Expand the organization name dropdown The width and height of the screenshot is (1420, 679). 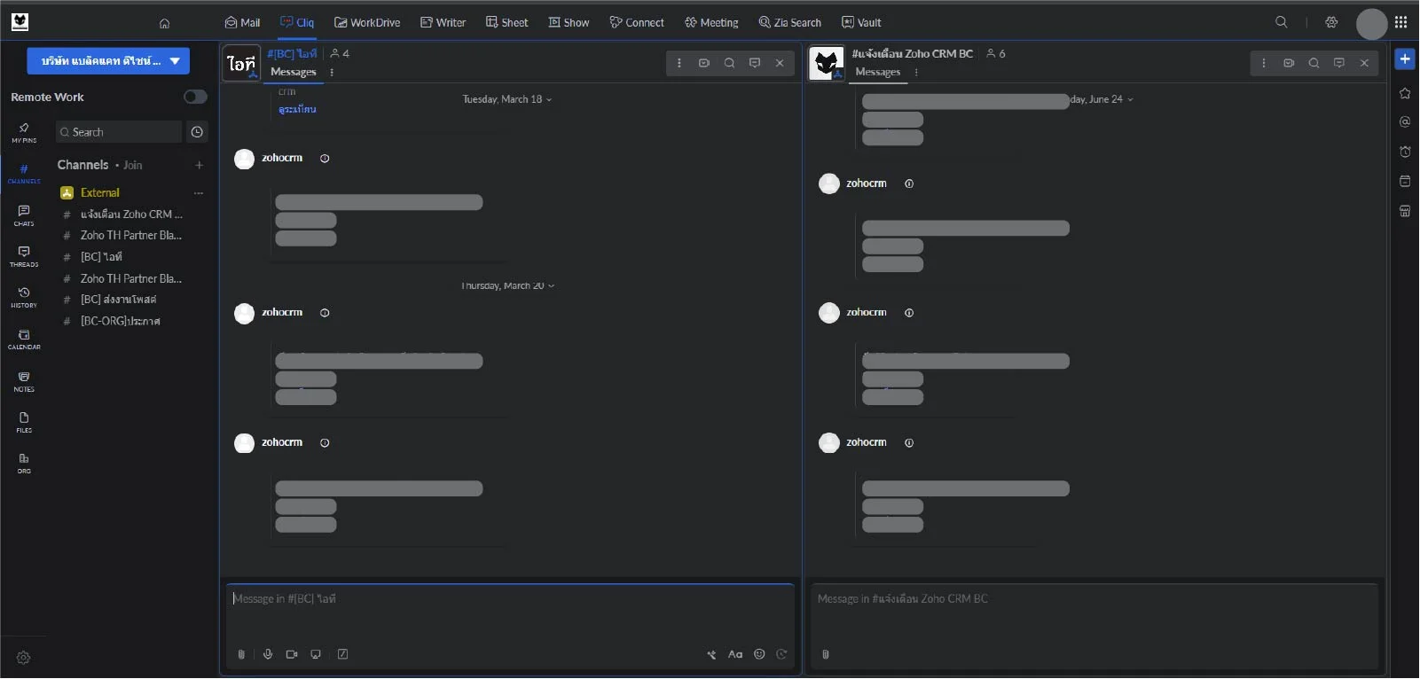coord(108,61)
